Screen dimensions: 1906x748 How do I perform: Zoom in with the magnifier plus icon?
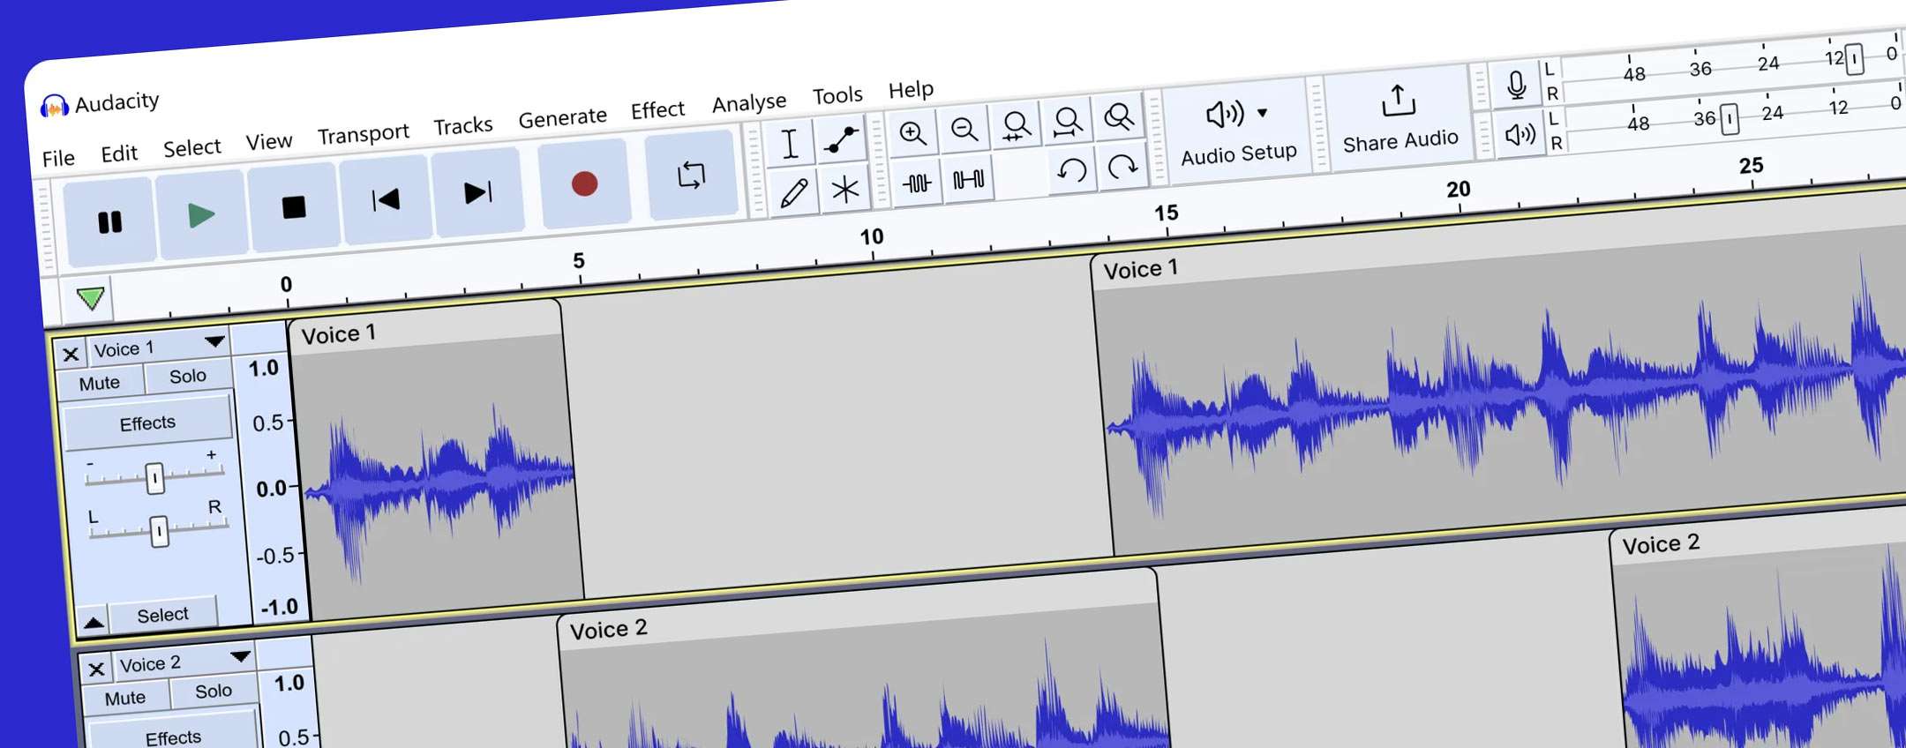[912, 134]
